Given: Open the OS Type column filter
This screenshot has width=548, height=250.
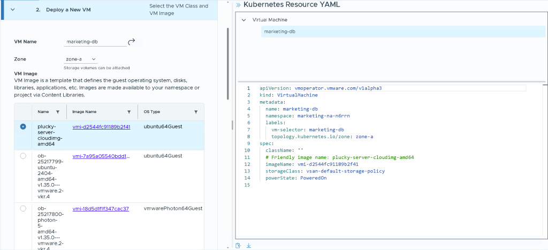Looking at the screenshot, I should (196, 112).
